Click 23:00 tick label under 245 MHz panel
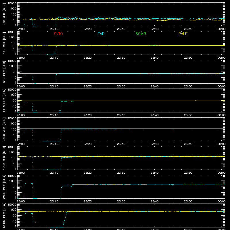 point(21,29)
